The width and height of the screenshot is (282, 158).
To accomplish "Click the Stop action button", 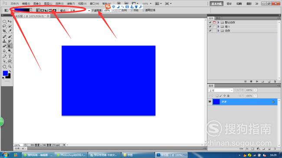I will (245, 81).
